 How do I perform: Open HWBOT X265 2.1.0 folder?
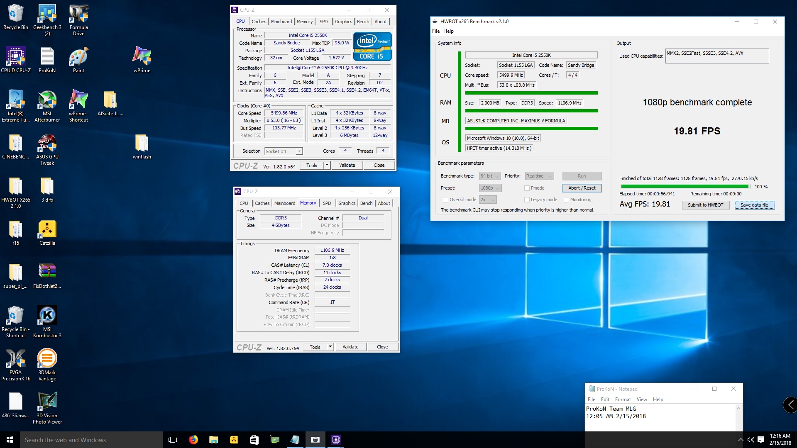15,192
